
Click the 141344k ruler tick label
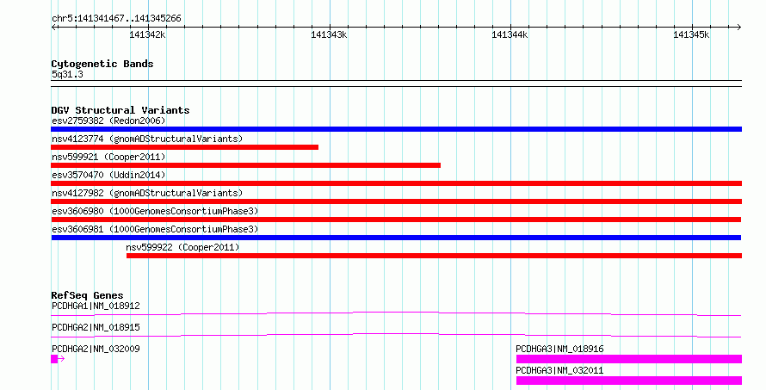point(510,34)
